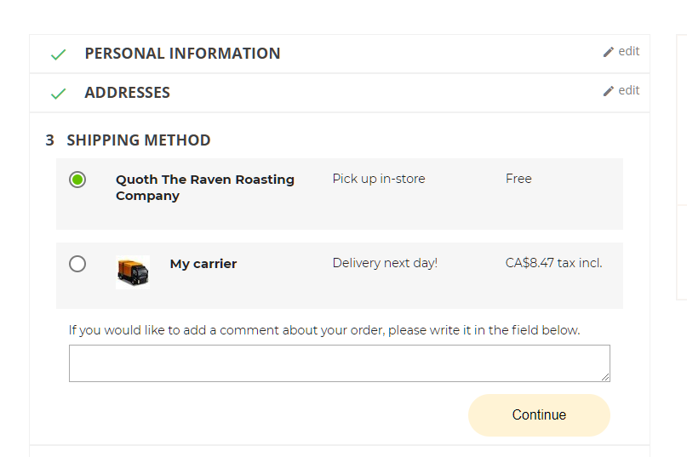Click the order comment text field
This screenshot has width=687, height=457.
click(x=339, y=363)
